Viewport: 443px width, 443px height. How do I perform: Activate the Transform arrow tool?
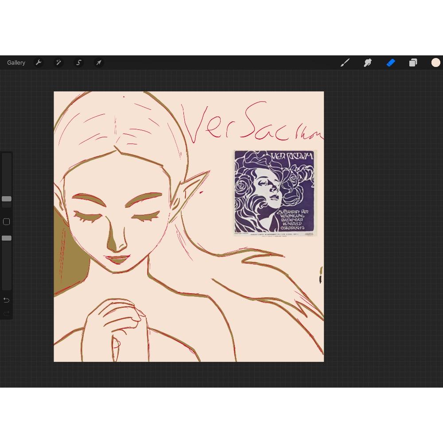tap(99, 62)
